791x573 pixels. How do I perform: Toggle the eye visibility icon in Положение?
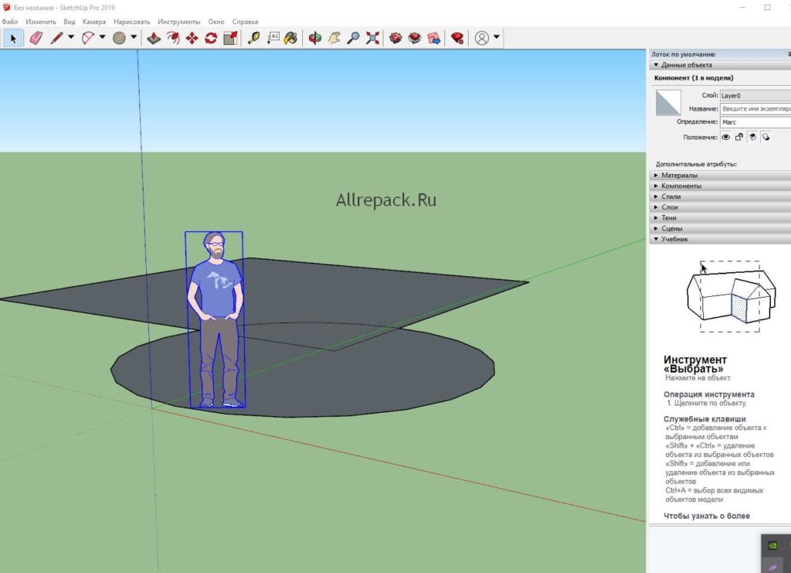tap(726, 137)
